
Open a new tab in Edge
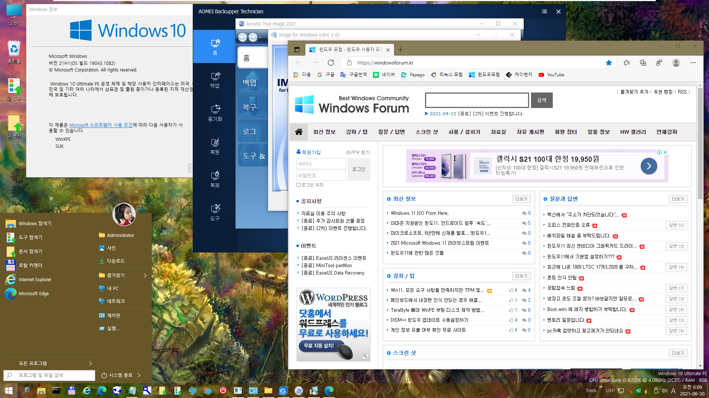(x=400, y=49)
